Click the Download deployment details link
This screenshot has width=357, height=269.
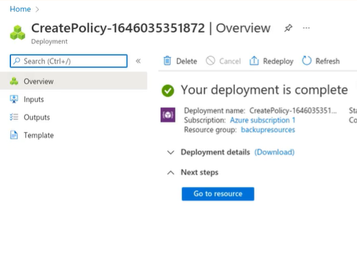(x=274, y=152)
